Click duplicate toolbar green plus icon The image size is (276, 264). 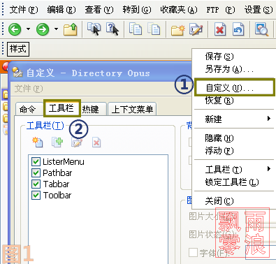click(x=57, y=142)
